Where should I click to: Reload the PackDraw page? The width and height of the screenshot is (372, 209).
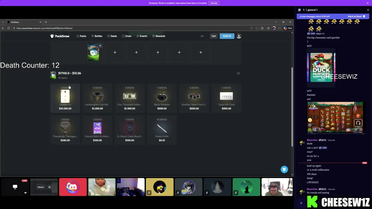coord(8,28)
